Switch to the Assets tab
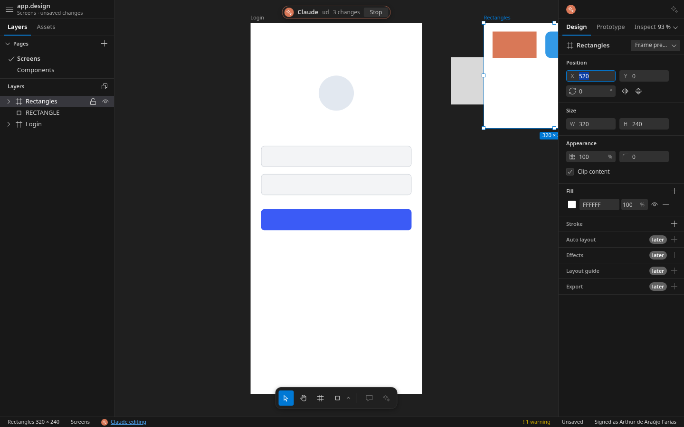Screen dimensions: 684x427 click(46, 27)
